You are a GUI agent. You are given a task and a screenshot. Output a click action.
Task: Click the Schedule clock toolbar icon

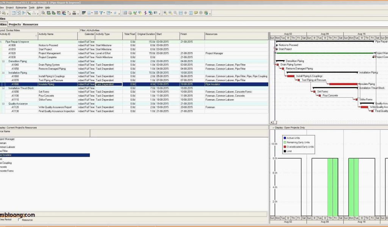[130, 13]
